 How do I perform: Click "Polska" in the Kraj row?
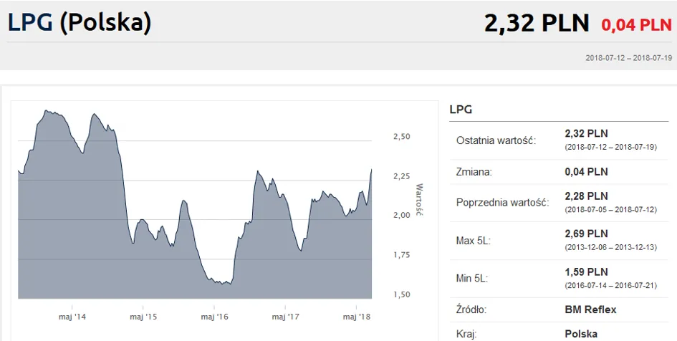tap(581, 334)
